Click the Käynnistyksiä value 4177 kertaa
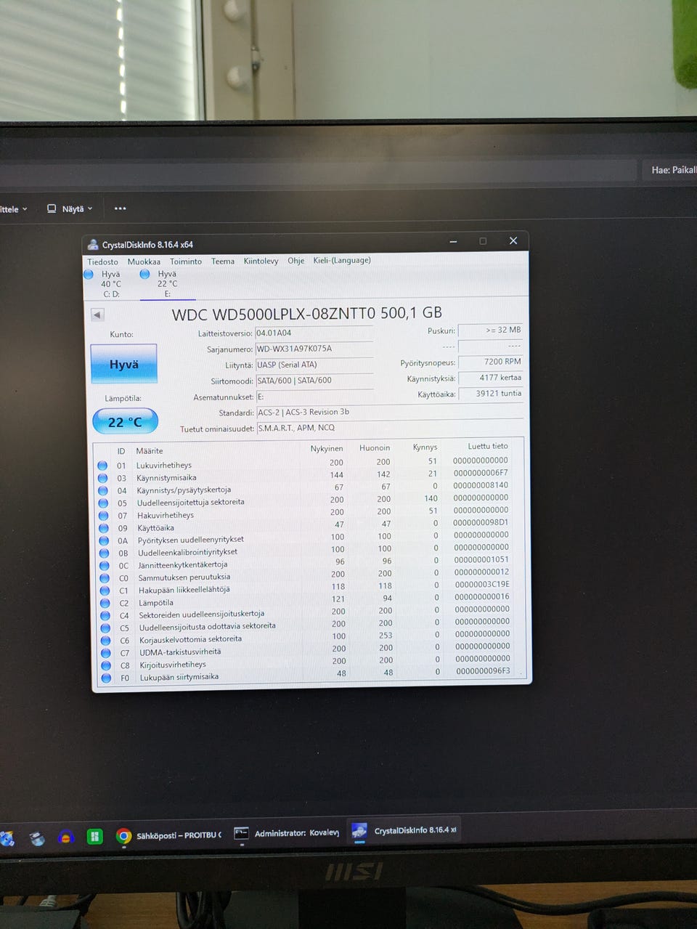 click(x=491, y=378)
